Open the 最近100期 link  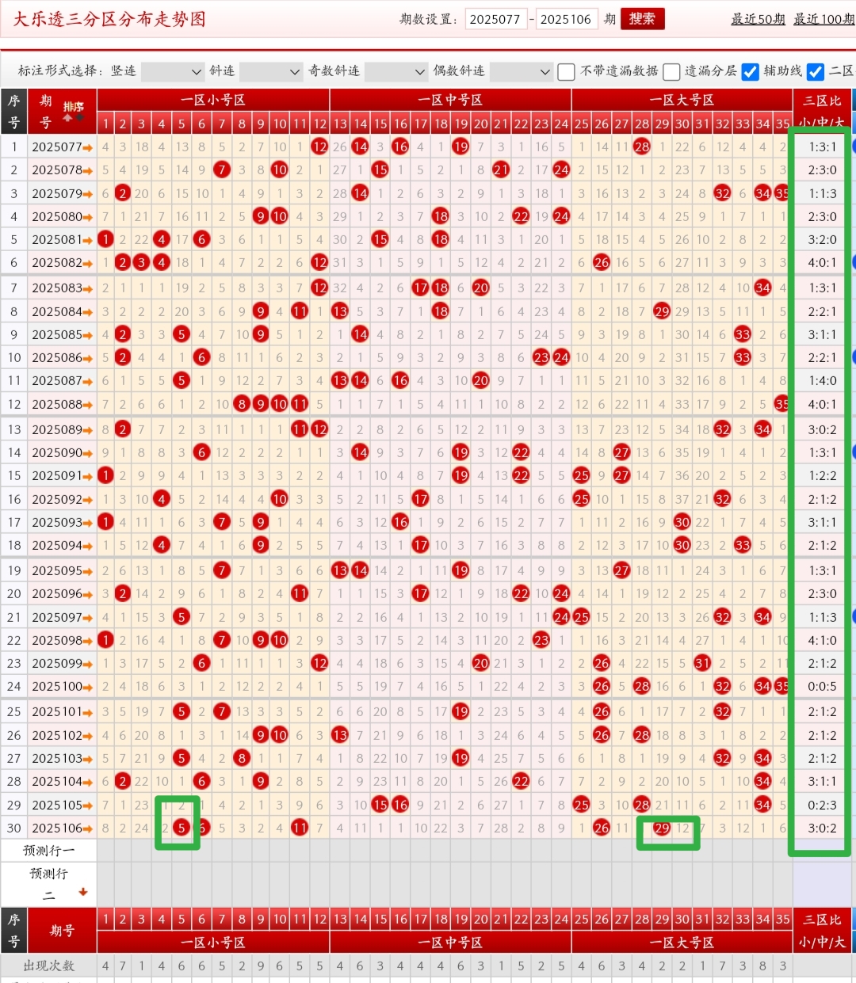point(824,19)
